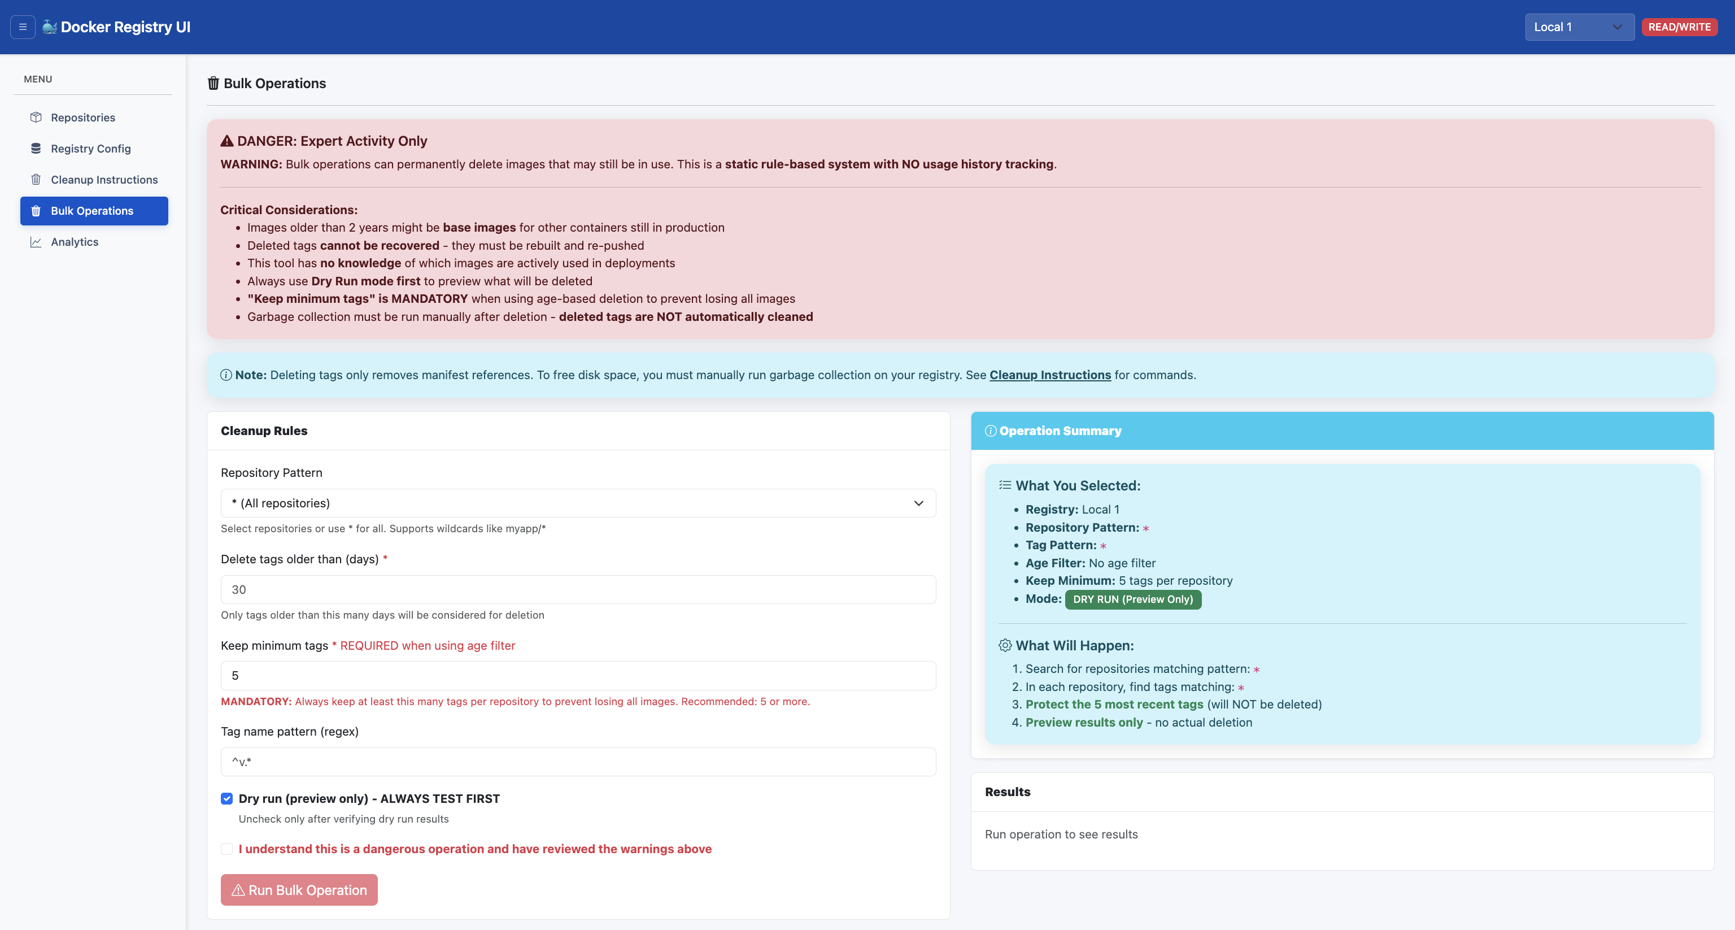
Task: Open the Analytics chart icon
Action: 36,241
